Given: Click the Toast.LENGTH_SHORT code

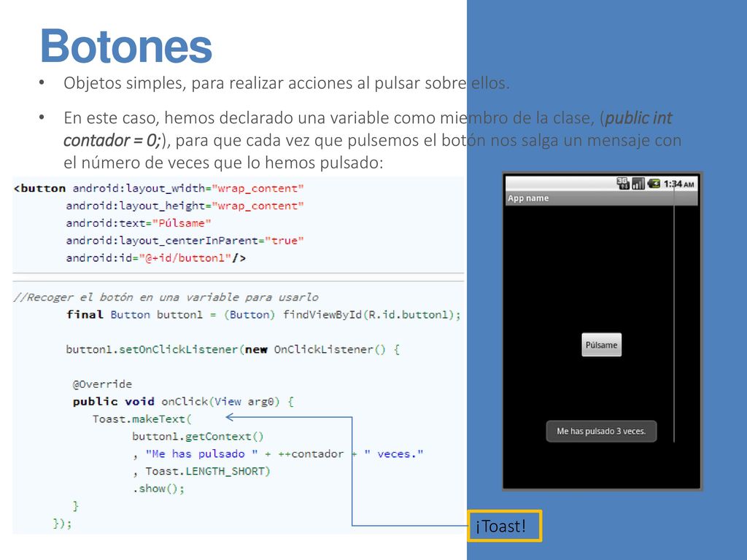Looking at the screenshot, I should click(x=208, y=471).
